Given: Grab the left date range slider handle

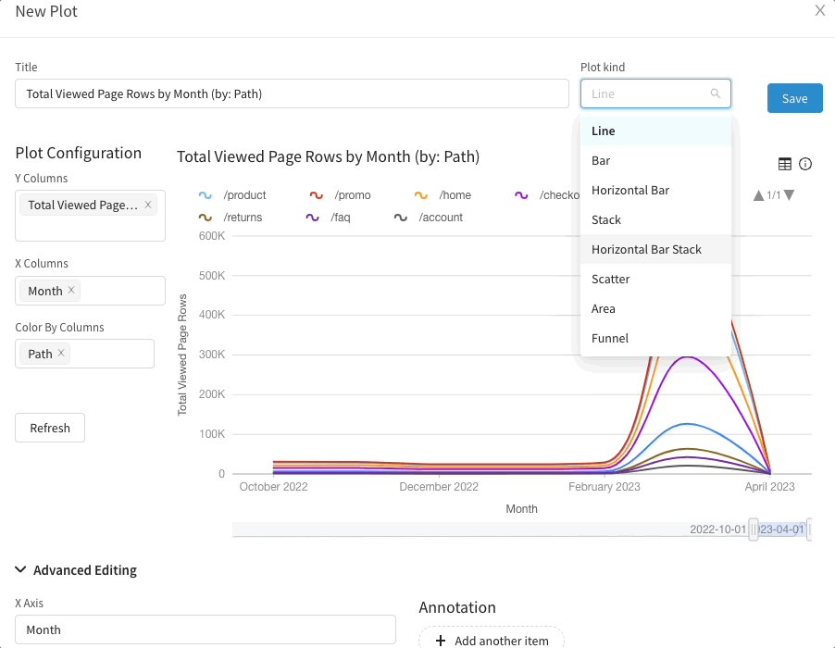Looking at the screenshot, I should (x=753, y=530).
